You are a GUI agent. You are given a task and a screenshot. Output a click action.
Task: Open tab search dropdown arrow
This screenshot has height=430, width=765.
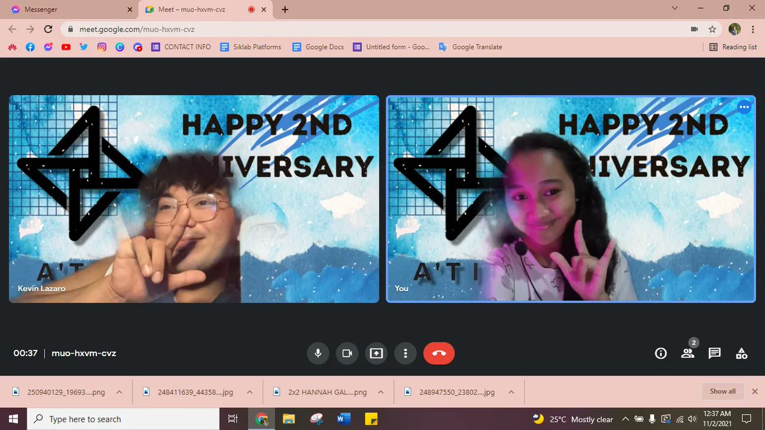675,9
